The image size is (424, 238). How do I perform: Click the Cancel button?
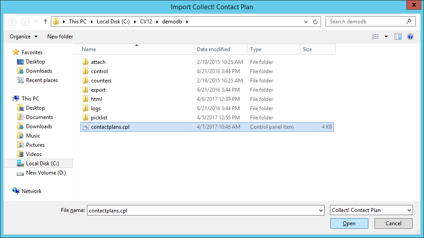394,223
